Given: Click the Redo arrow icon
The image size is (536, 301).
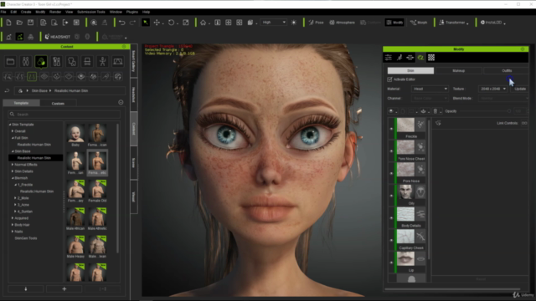Looking at the screenshot, I should (132, 23).
